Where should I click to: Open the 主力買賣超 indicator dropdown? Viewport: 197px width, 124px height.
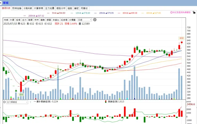pyautogui.click(x=17, y=102)
